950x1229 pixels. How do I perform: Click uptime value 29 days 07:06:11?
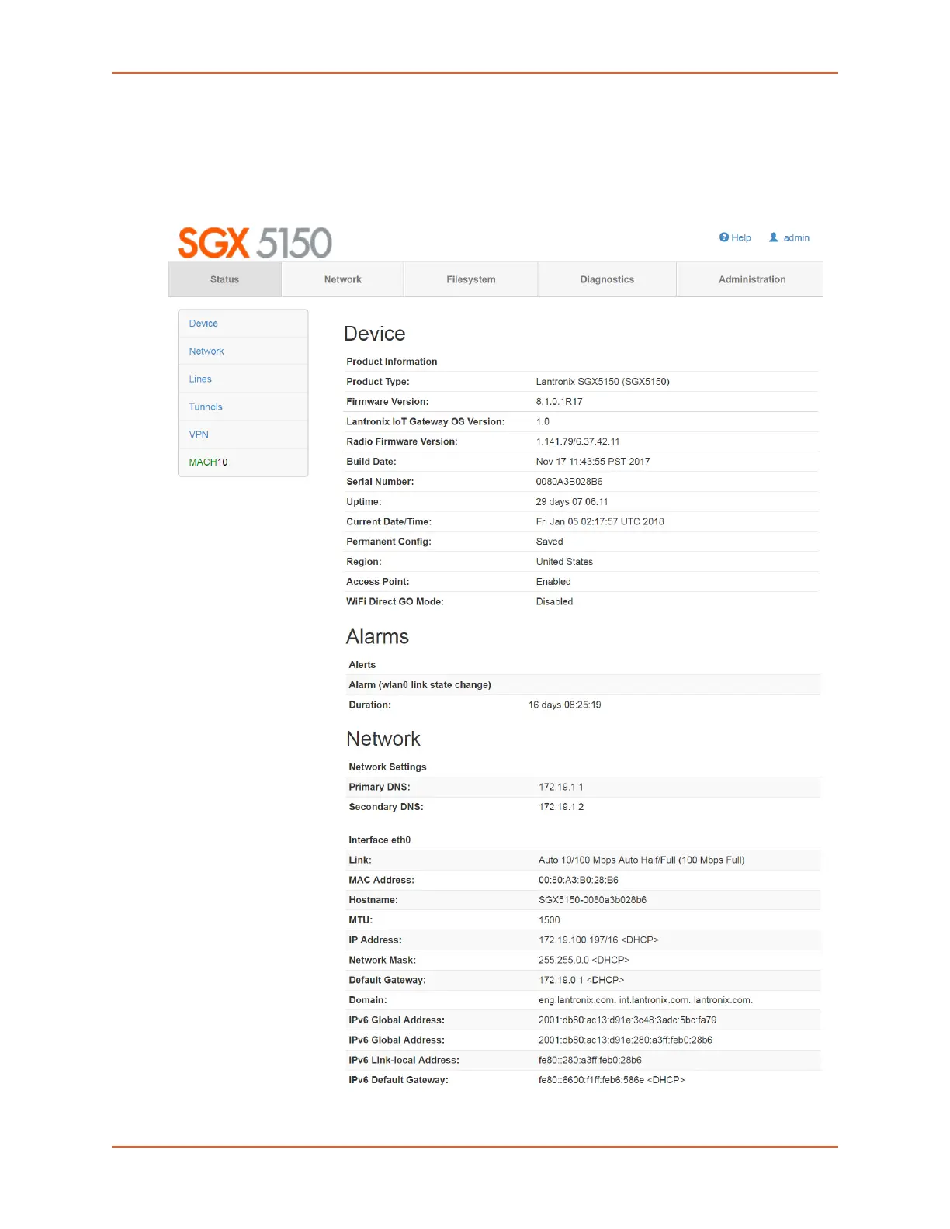coord(572,502)
